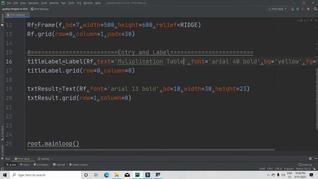Click the CRLF line separator in status bar
This screenshot has height=179, width=318.
point(270,169)
